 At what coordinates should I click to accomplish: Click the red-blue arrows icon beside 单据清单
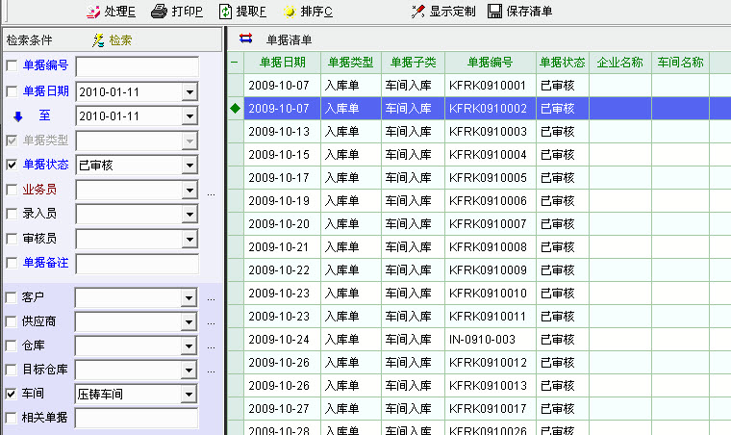click(x=244, y=39)
